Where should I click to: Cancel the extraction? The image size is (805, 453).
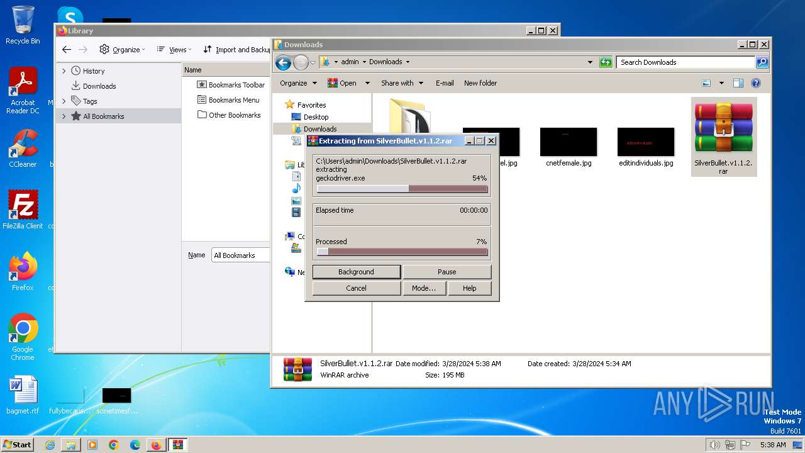click(x=356, y=288)
